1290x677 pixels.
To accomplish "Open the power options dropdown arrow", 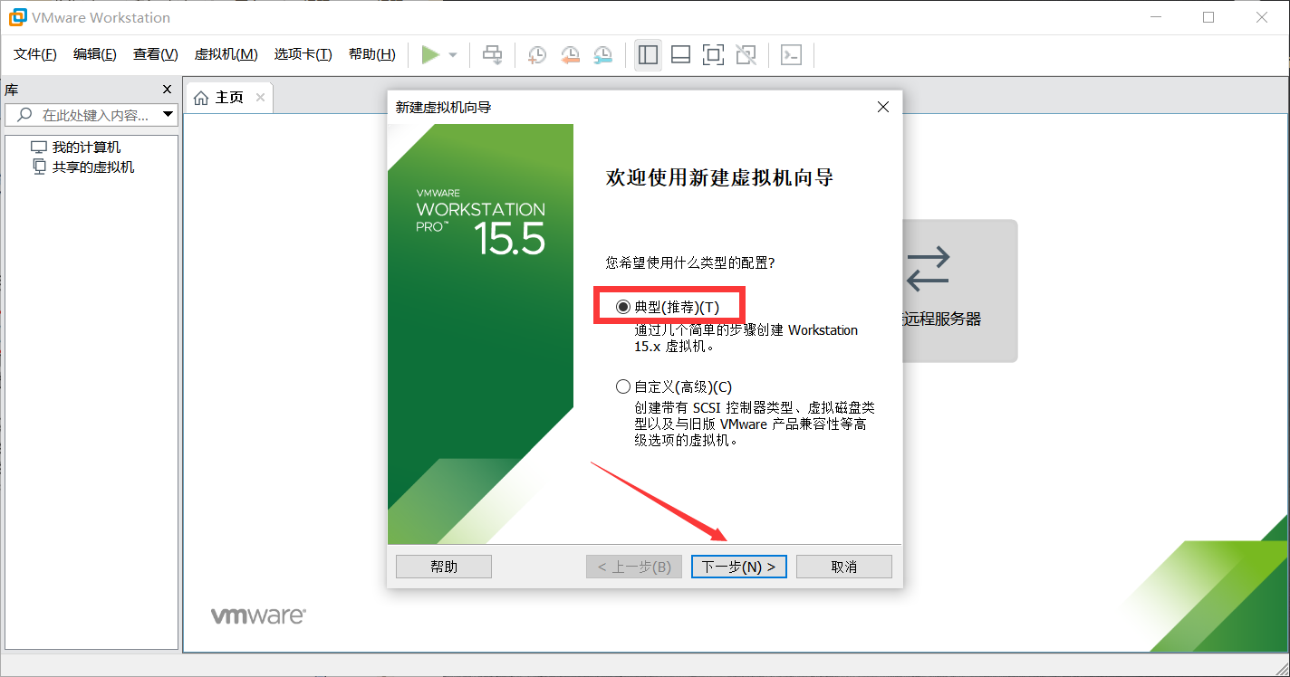I will tap(453, 55).
